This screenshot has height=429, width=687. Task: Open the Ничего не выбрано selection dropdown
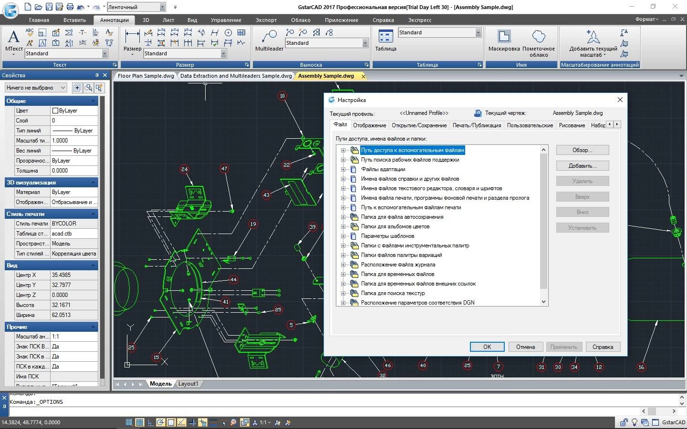(36, 88)
